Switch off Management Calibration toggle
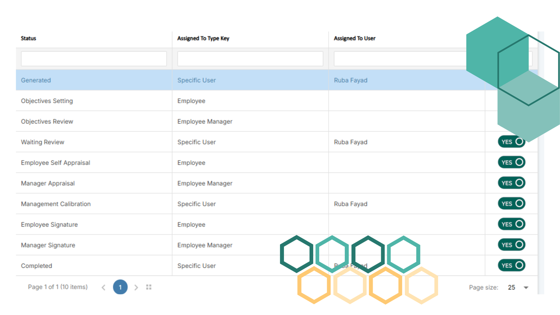Image resolution: width=560 pixels, height=315 pixels. coord(511,203)
